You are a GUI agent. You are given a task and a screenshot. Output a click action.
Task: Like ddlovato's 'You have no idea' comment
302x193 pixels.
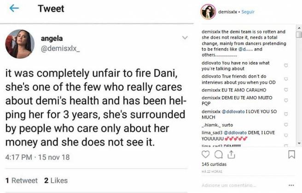point(286,65)
